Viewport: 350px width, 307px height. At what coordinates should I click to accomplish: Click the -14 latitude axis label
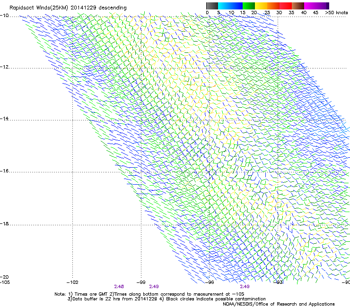[x=4, y=119]
